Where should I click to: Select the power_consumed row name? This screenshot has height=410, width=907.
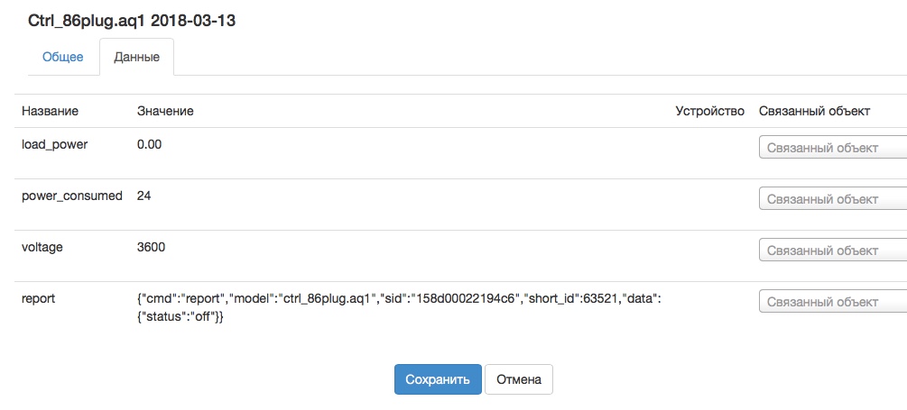click(71, 196)
